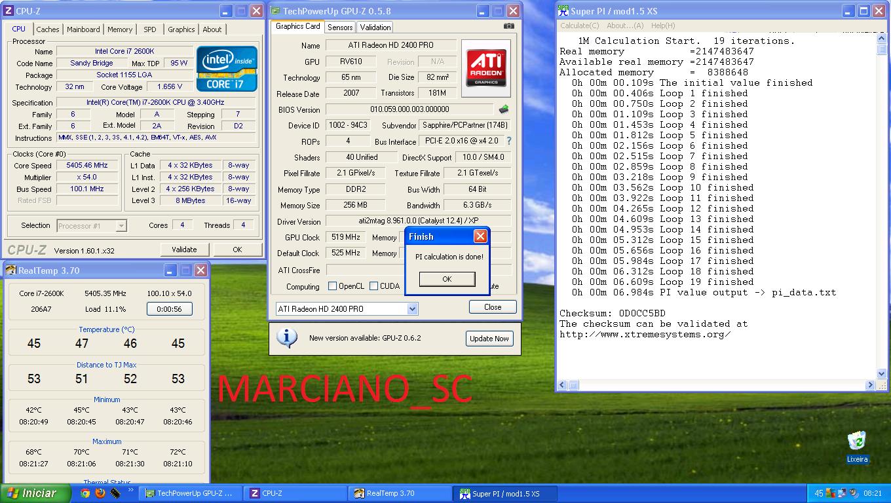Click the GPU-Z title bar icon
Screen dimensions: 891x503
tap(276, 11)
